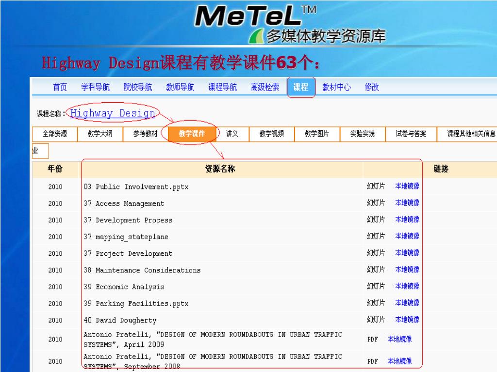
Task: Click the partially visible 业 tab
Action: pyautogui.click(x=40, y=151)
